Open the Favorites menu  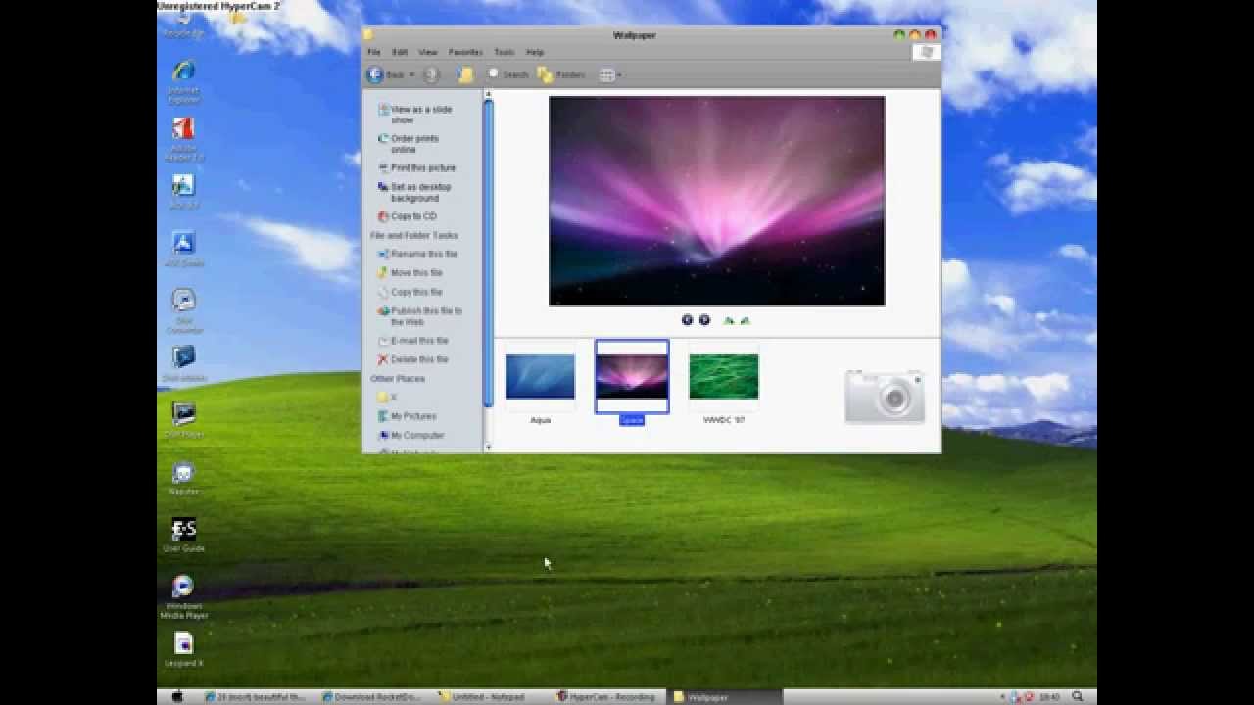coord(465,52)
